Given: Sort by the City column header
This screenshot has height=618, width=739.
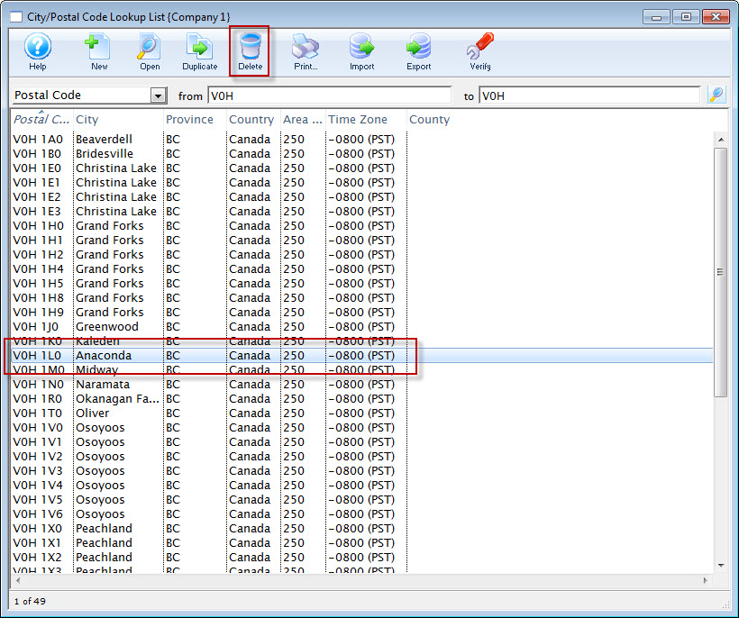Looking at the screenshot, I should pyautogui.click(x=118, y=119).
